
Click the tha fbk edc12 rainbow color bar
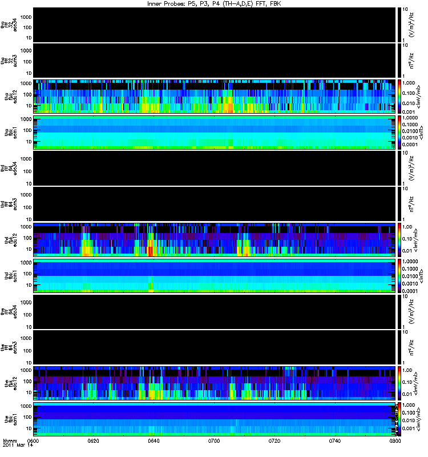[399, 97]
